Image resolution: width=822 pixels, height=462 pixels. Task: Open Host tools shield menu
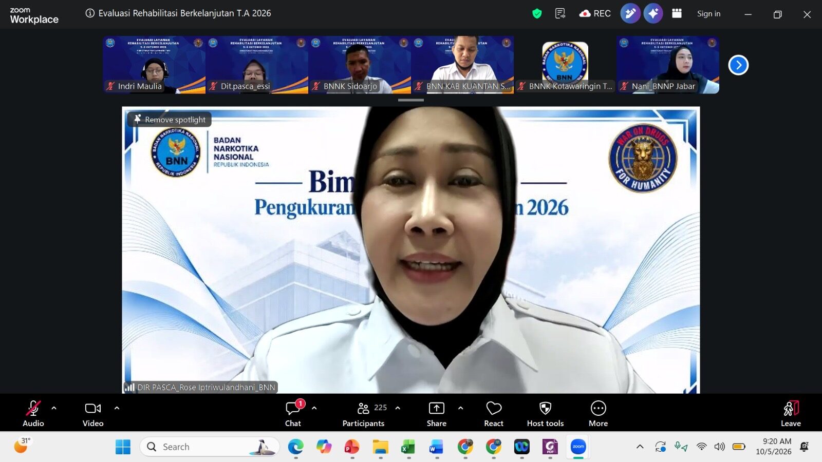pyautogui.click(x=545, y=413)
